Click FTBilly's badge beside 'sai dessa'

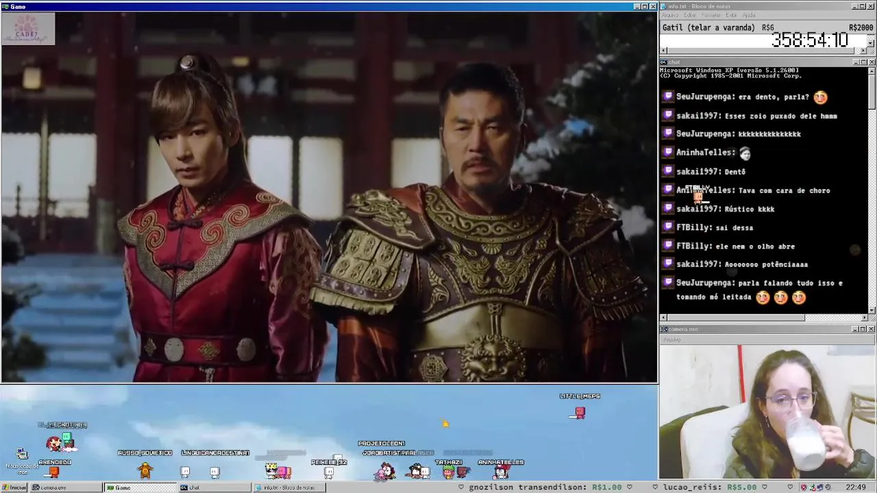tap(668, 227)
